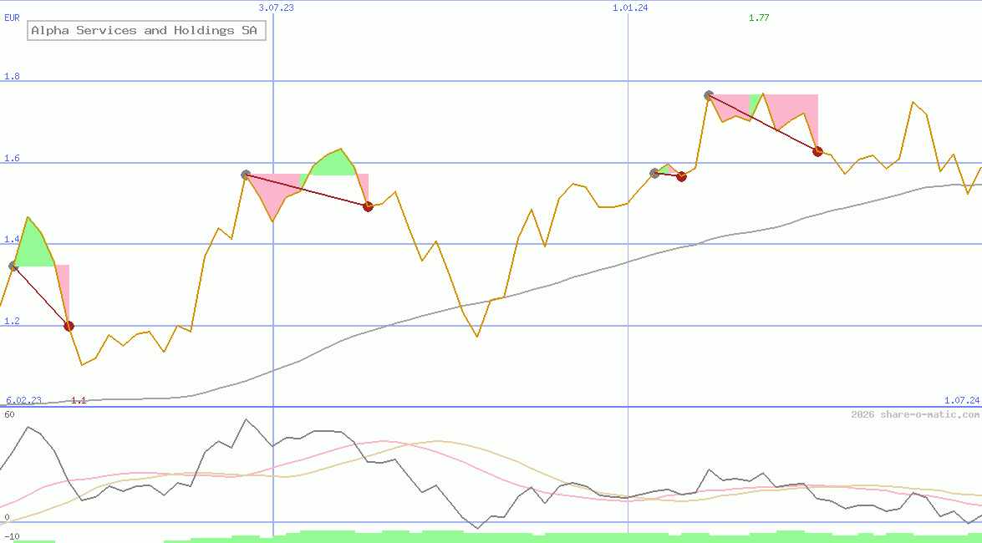This screenshot has width=982, height=543.
Task: Click the green 1.77 high value label
Action: click(759, 18)
